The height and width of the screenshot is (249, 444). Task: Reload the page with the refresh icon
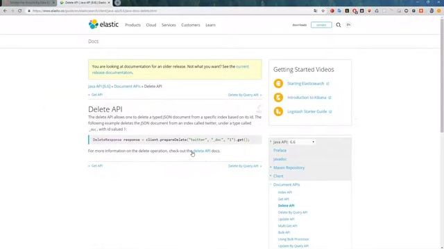(x=20, y=11)
